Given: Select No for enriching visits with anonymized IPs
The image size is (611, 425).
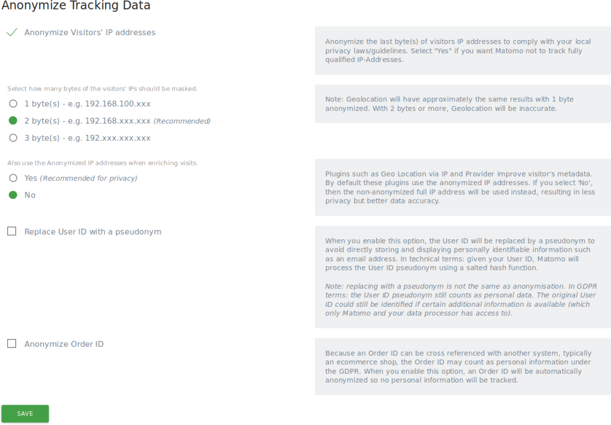Looking at the screenshot, I should (13, 194).
